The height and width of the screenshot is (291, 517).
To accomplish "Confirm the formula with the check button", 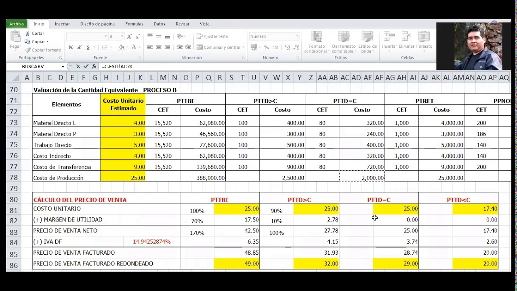I will (x=86, y=66).
